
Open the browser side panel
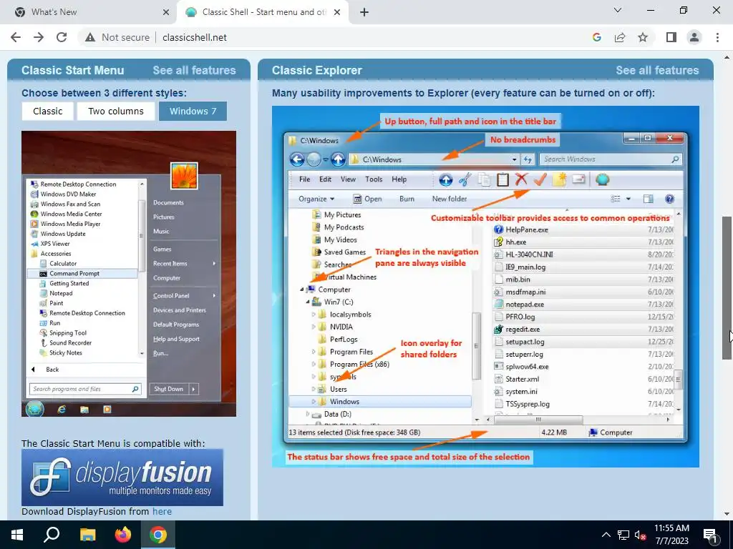(x=671, y=37)
